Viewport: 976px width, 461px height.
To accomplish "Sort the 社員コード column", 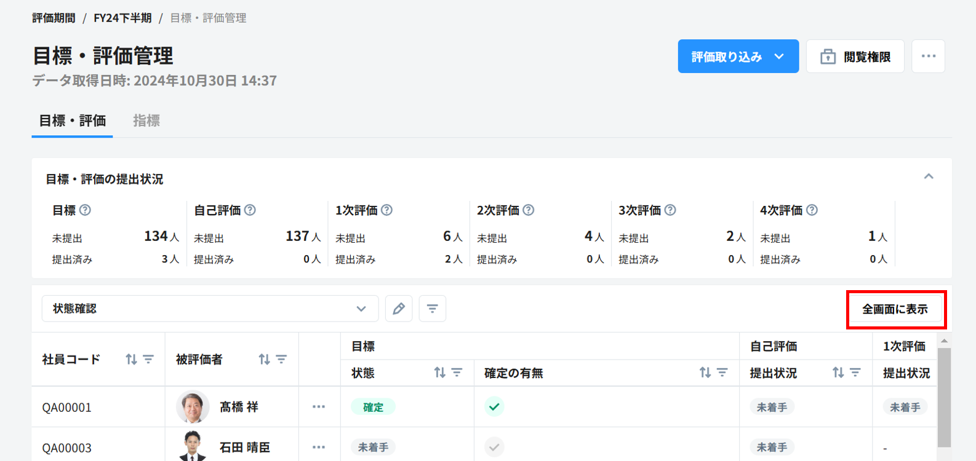I will [131, 359].
